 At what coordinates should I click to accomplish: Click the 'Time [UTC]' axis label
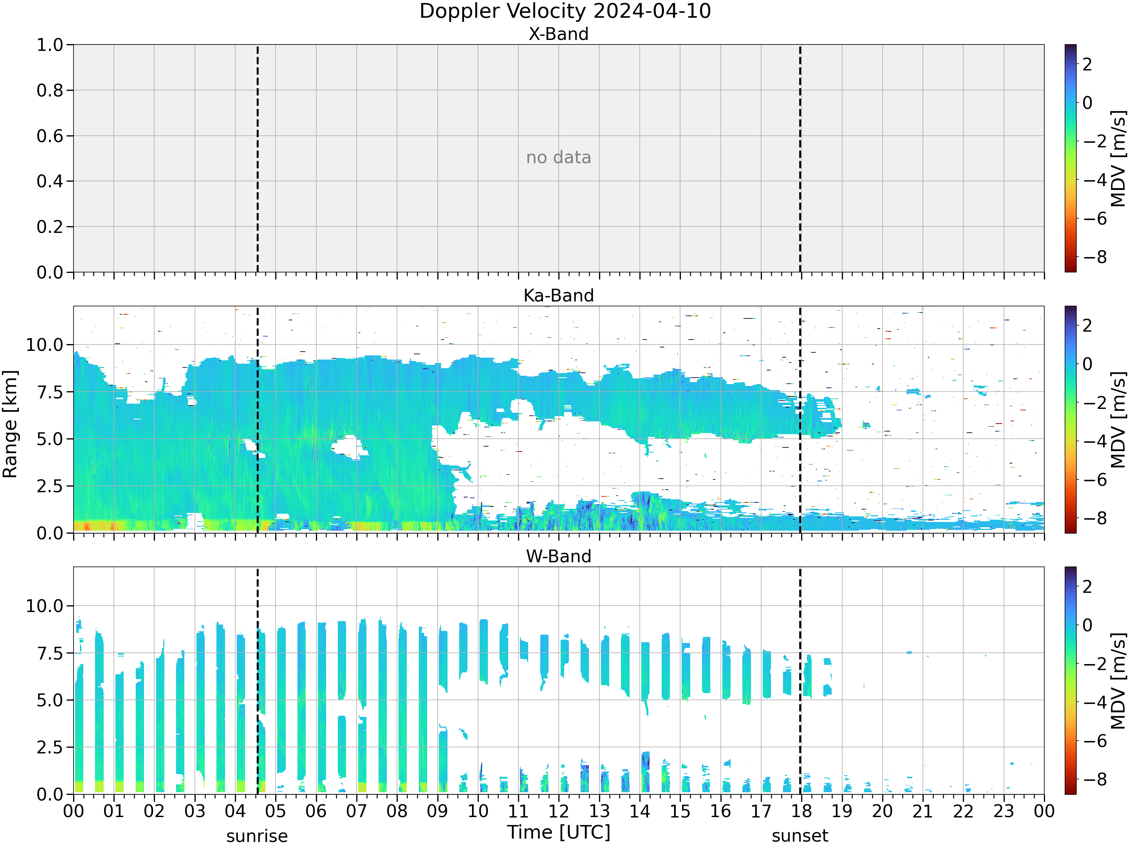point(559,833)
